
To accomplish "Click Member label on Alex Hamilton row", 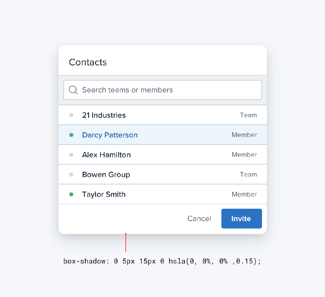I will 244,155.
